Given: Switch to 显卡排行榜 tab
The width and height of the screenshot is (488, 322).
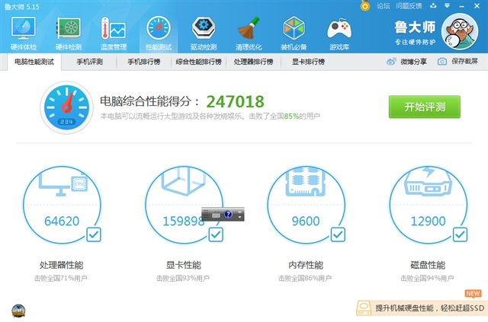Looking at the screenshot, I should click(x=308, y=62).
